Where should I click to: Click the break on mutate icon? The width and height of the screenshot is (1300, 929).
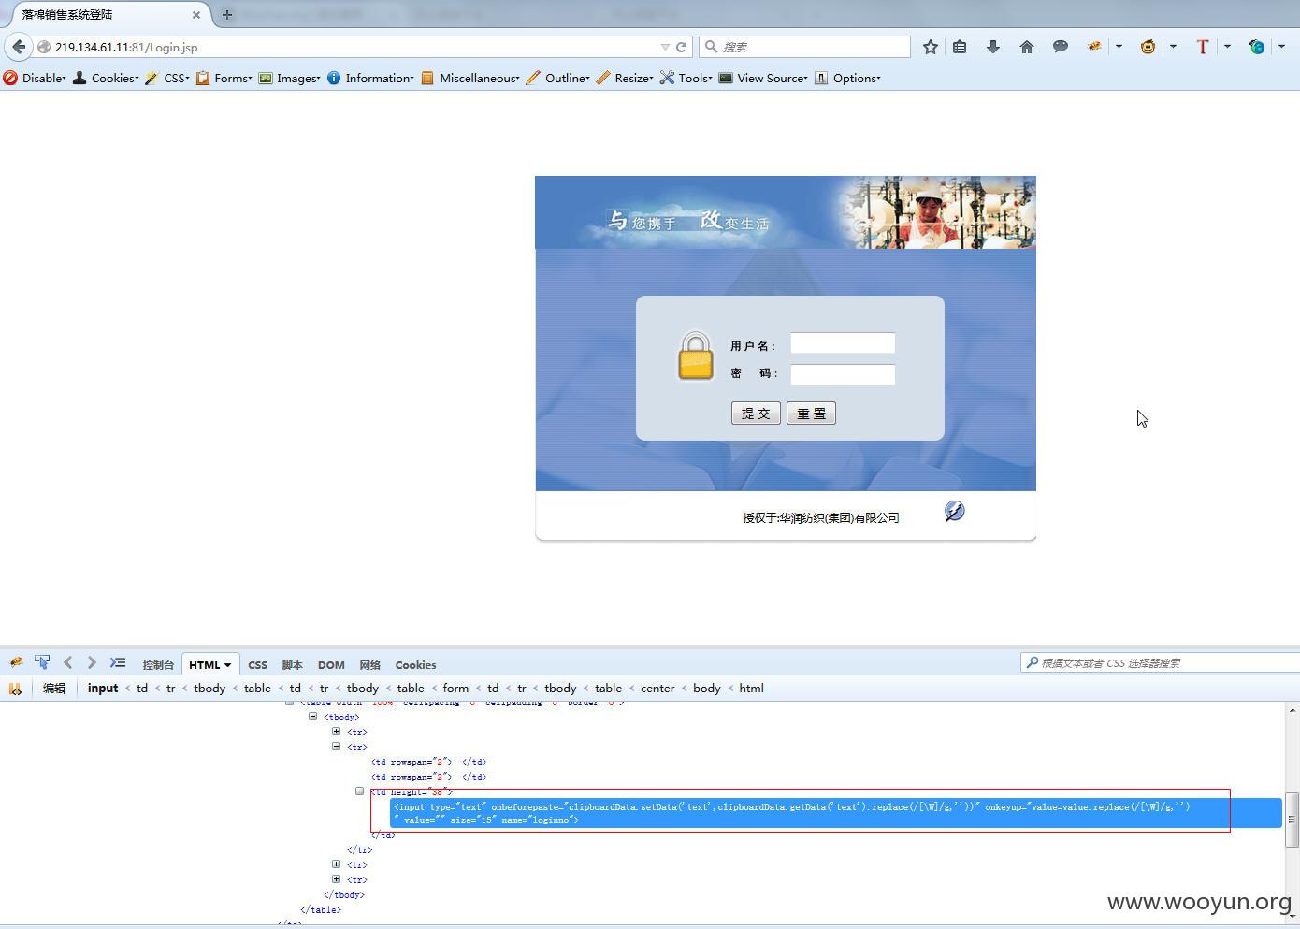pyautogui.click(x=15, y=689)
